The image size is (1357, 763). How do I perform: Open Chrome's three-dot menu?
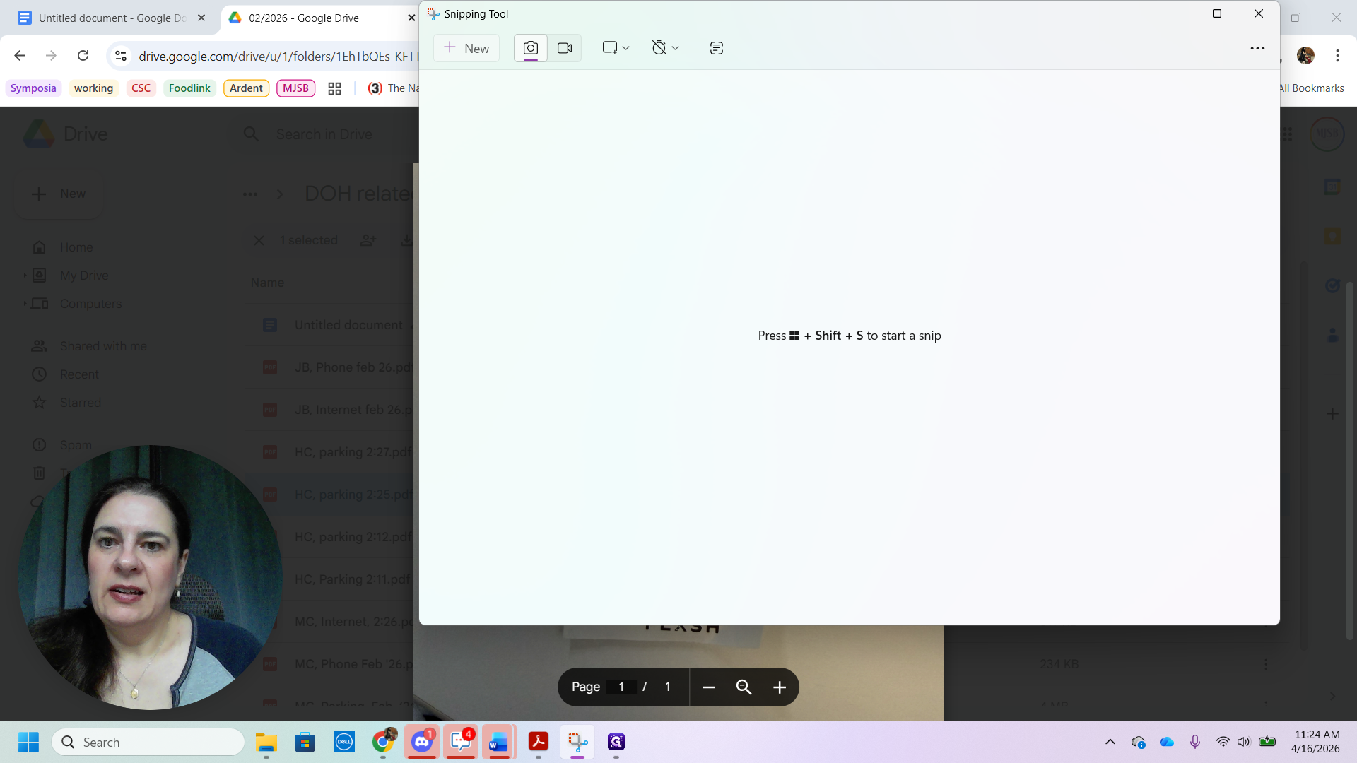(1337, 56)
